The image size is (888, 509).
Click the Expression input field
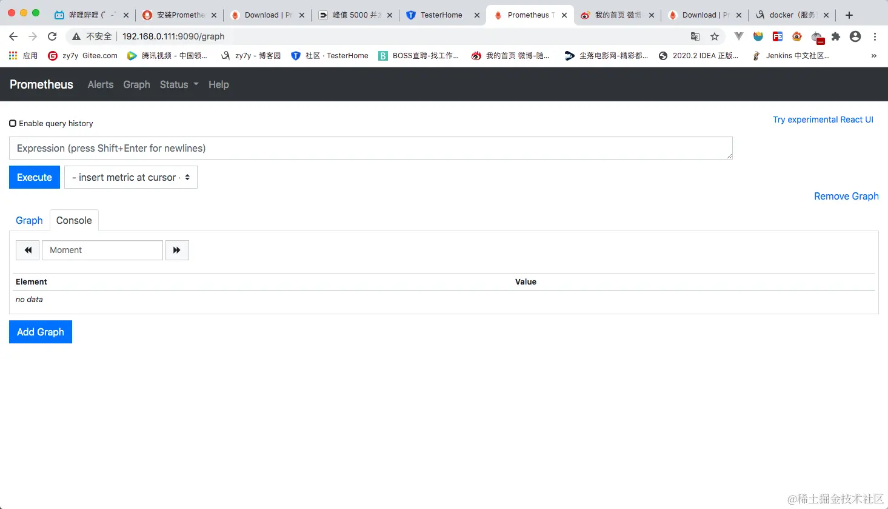point(371,148)
